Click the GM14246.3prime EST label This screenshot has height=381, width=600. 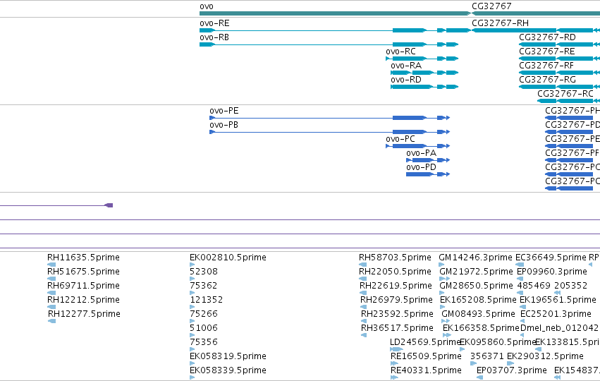(475, 258)
